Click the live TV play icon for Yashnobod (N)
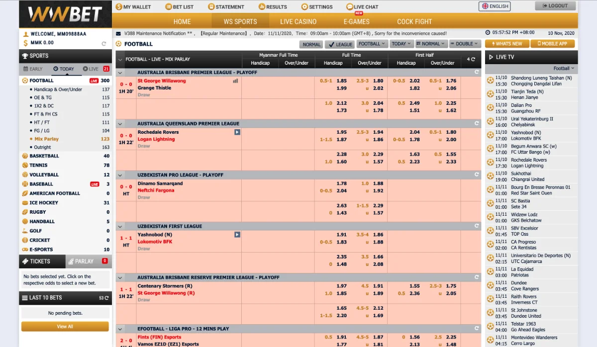 click(237, 235)
